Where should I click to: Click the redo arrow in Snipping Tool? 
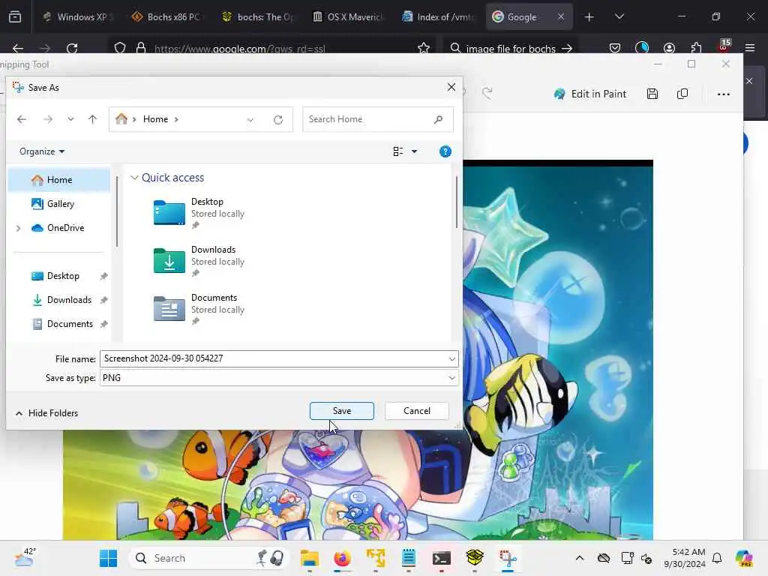(x=487, y=93)
